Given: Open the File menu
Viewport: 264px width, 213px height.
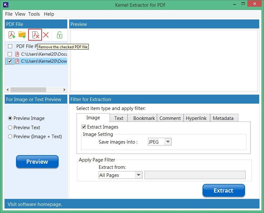Looking at the screenshot, I should point(9,14).
